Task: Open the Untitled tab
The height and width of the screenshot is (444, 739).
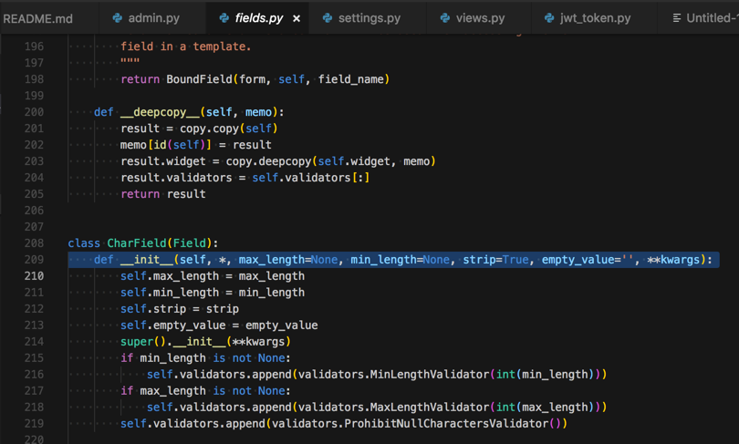Action: pyautogui.click(x=704, y=18)
